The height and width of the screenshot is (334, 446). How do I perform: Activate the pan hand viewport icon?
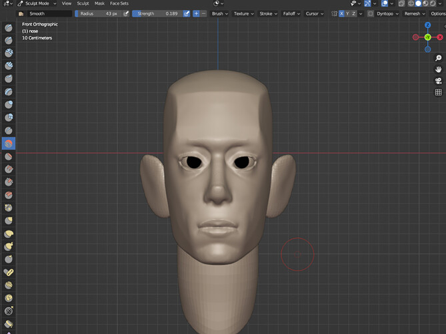438,69
